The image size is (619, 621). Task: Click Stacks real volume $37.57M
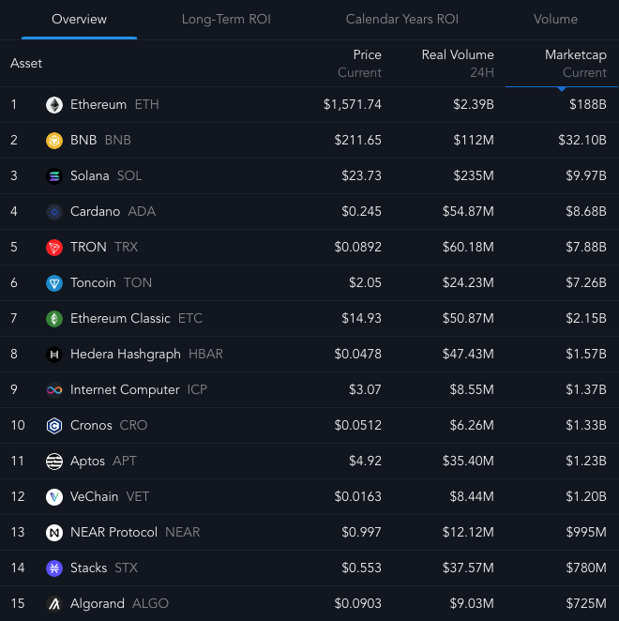pos(468,568)
